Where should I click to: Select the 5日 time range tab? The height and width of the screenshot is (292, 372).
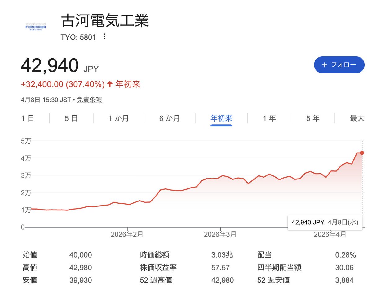coord(71,118)
